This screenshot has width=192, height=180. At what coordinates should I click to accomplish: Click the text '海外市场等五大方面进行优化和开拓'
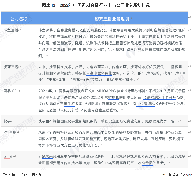tap(68, 145)
